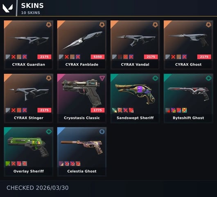Screen dimensions: 217x197
Task: Click the teal rarity badge on Overlay Sheriff
Action: click(x=49, y=131)
